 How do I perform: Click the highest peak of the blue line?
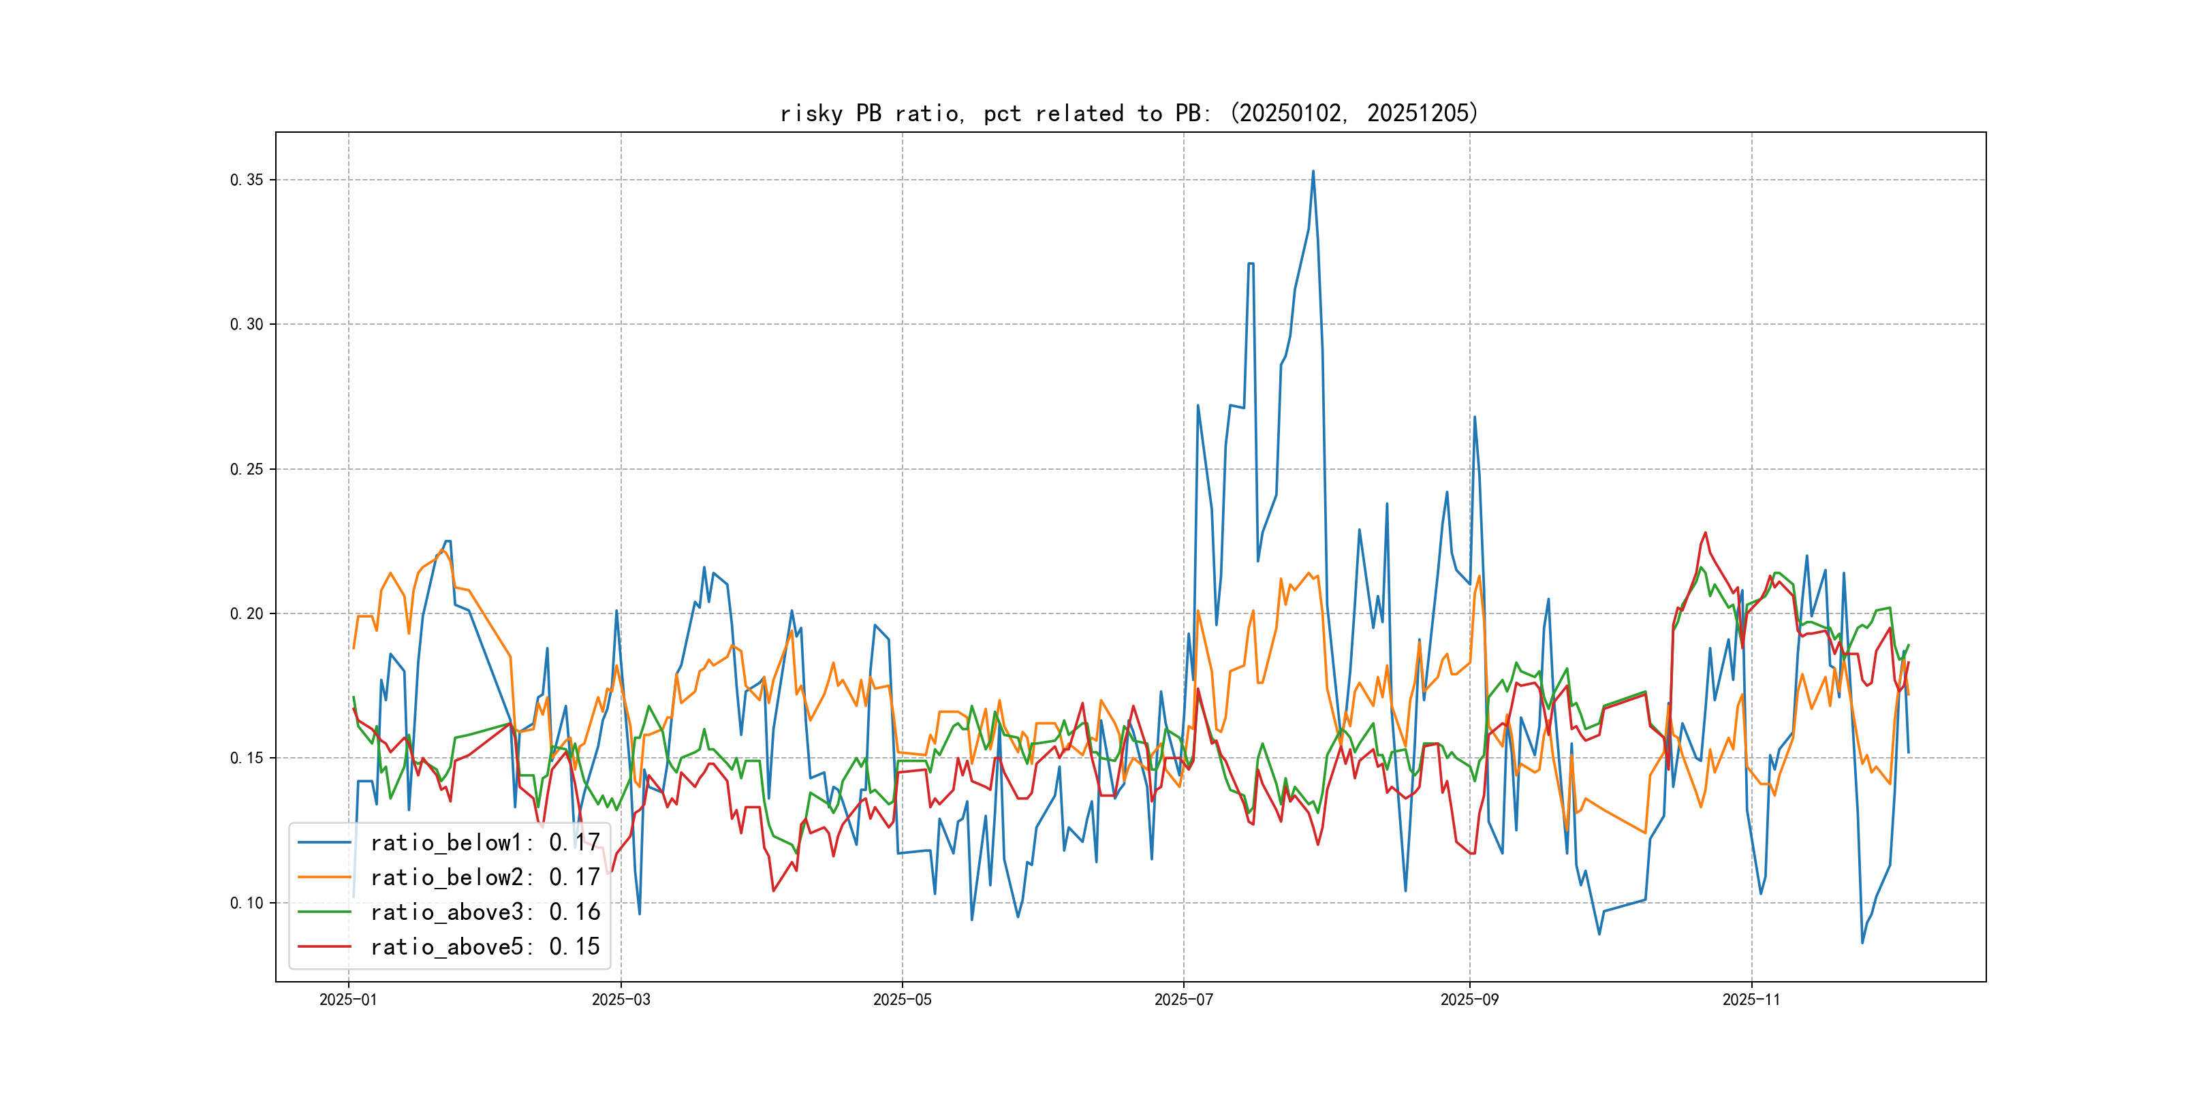1313,172
